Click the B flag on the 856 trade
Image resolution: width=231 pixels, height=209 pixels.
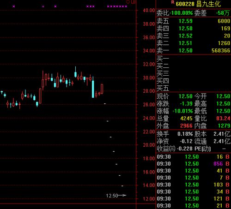227,164
